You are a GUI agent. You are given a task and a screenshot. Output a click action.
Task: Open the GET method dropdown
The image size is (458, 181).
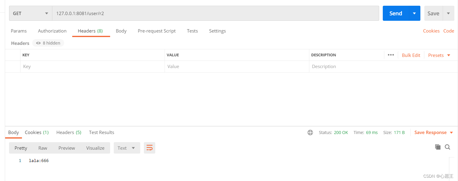pyautogui.click(x=31, y=13)
